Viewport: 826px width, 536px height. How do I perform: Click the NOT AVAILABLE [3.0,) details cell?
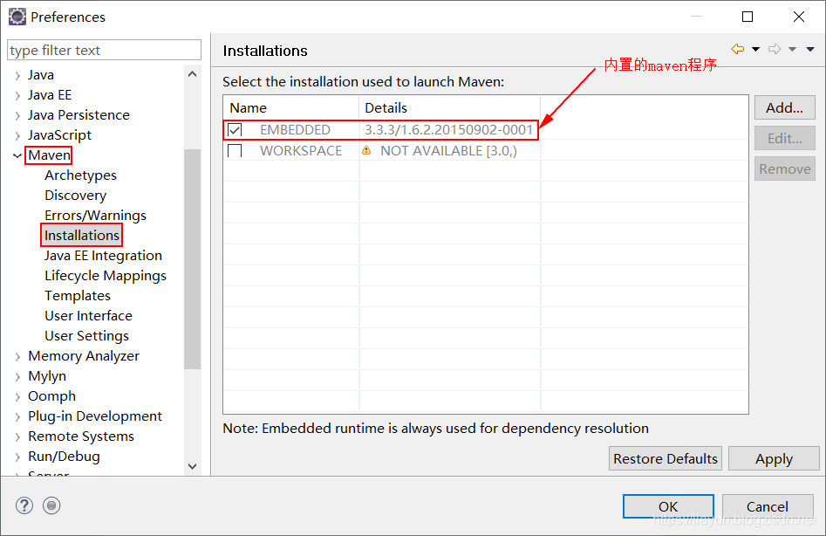coord(448,151)
